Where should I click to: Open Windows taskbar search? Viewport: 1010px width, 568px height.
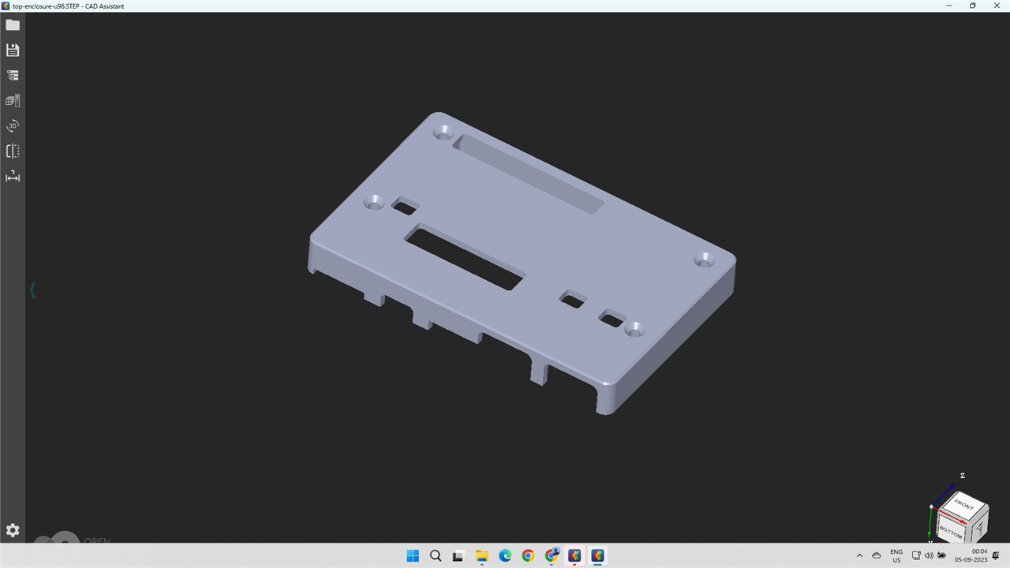[x=436, y=555]
